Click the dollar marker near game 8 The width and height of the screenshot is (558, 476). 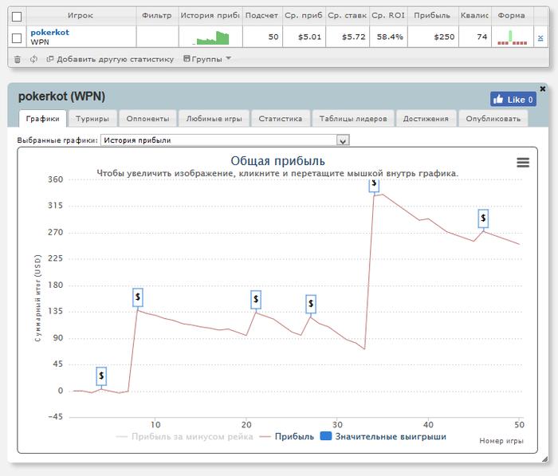click(x=138, y=297)
